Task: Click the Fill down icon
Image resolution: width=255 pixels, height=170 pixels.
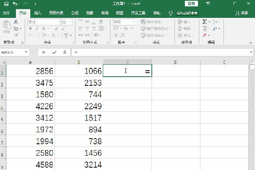Action: (204, 29)
